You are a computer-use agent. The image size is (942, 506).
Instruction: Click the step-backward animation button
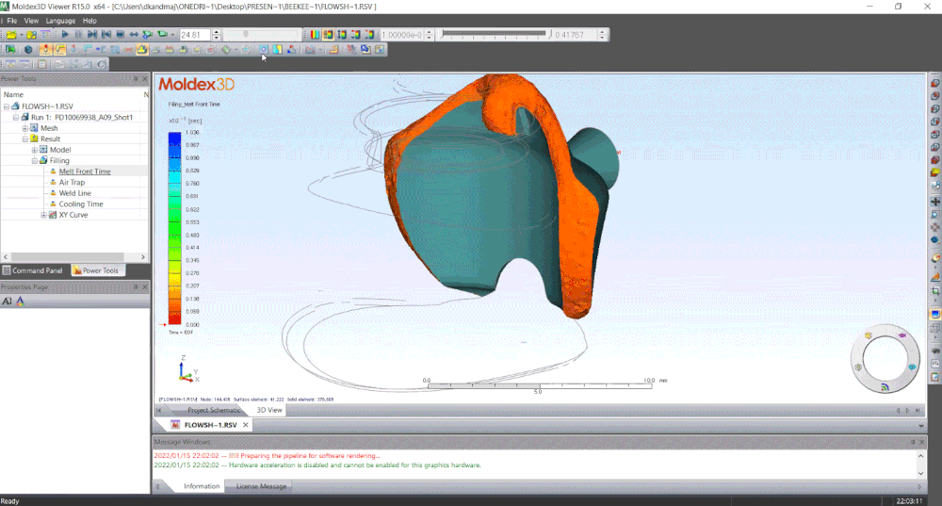(x=106, y=35)
